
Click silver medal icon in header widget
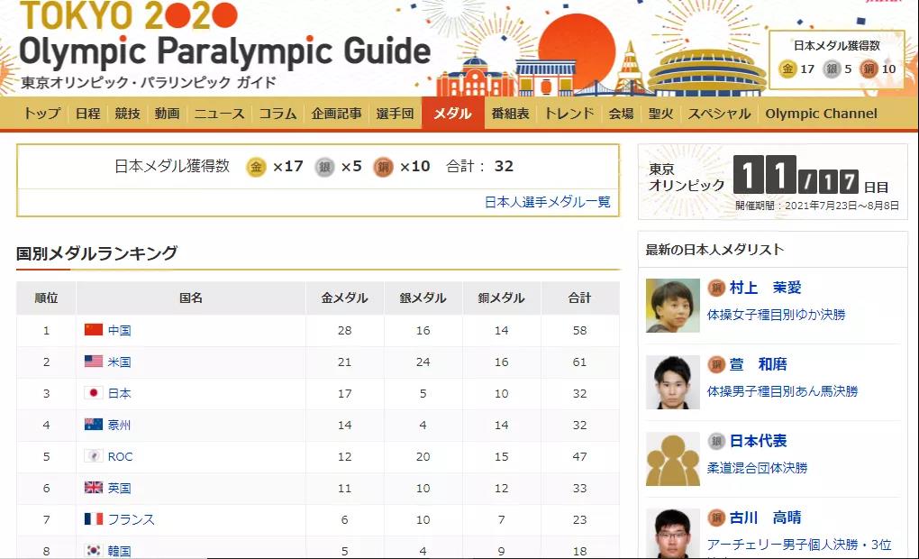832,69
